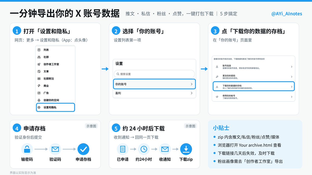
Task: Click the 文章 articles icon
Action: [39, 71]
